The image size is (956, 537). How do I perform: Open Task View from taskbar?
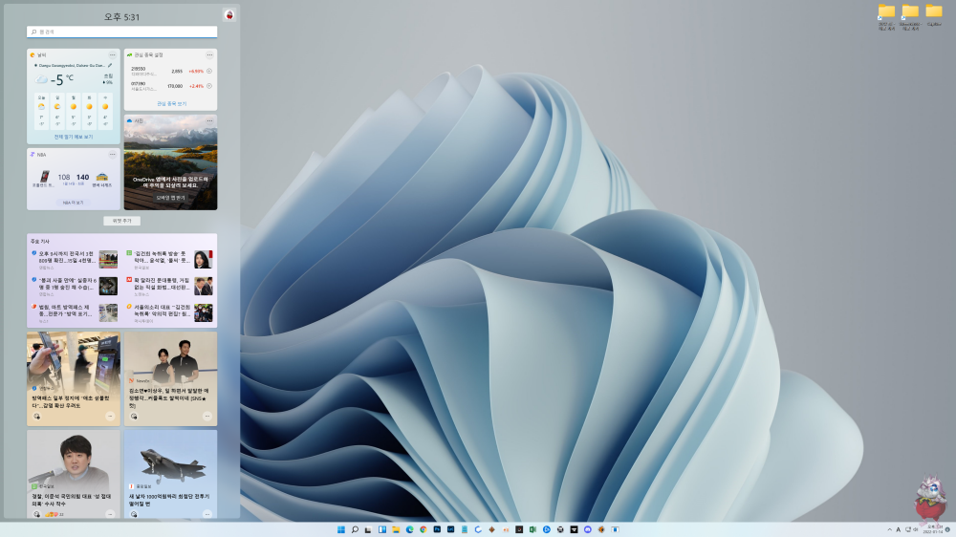(x=368, y=529)
